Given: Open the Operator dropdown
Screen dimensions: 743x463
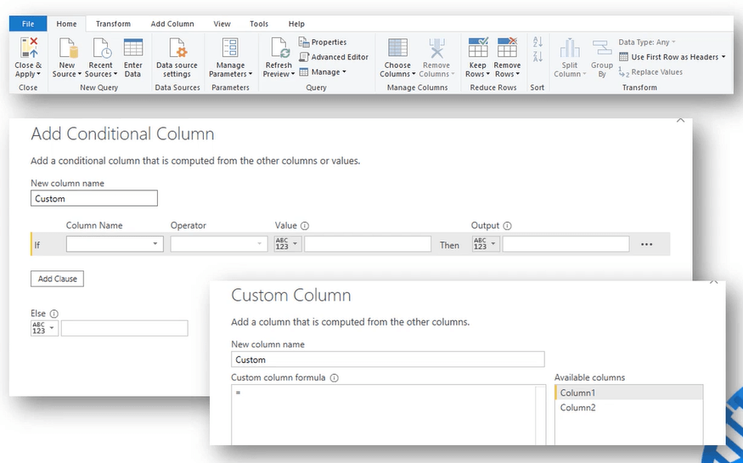Looking at the screenshot, I should click(x=219, y=244).
